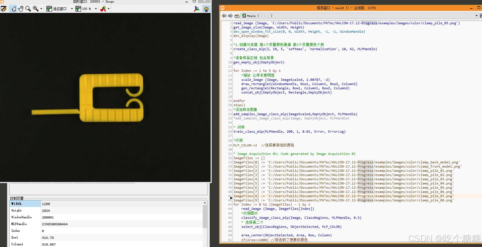Click the stop() statement on line 20
This screenshot has width=482, height=247.
click(239, 105)
